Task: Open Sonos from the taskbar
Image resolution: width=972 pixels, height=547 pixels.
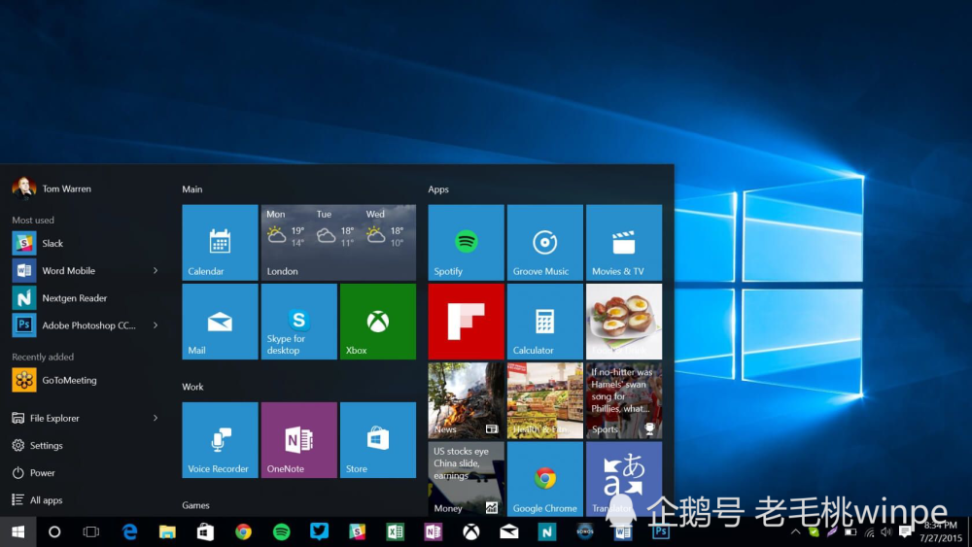Action: 584,531
